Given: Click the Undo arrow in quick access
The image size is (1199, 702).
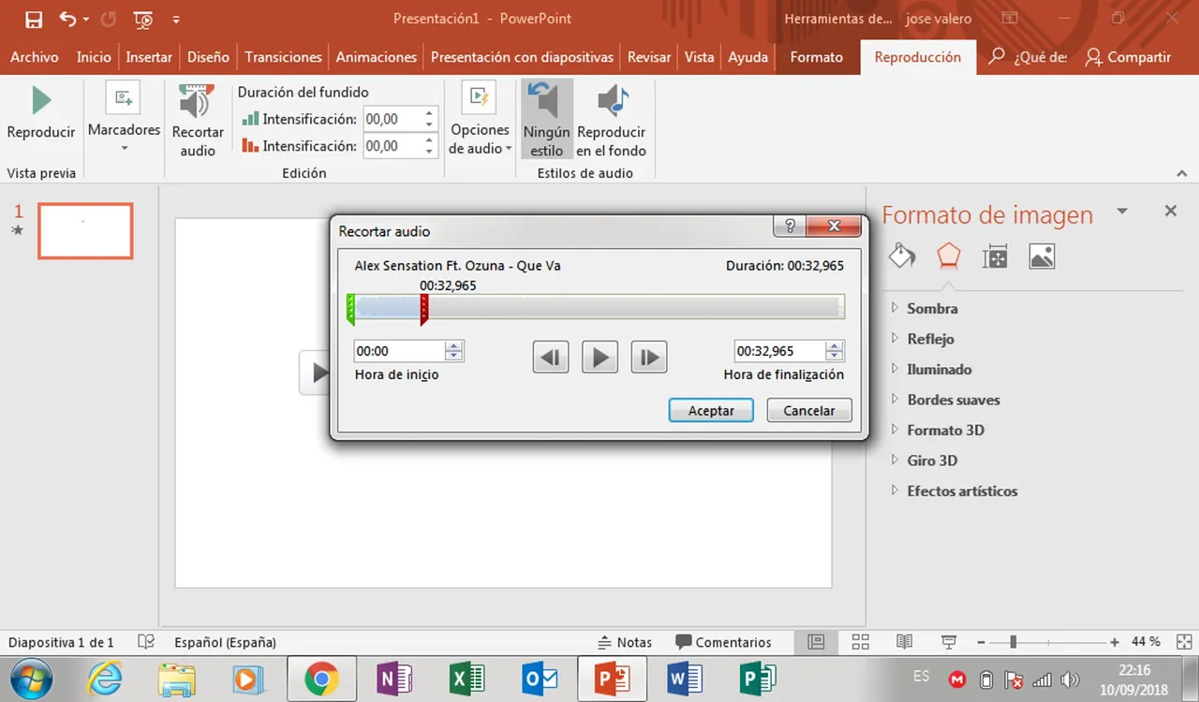Looking at the screenshot, I should pos(67,19).
